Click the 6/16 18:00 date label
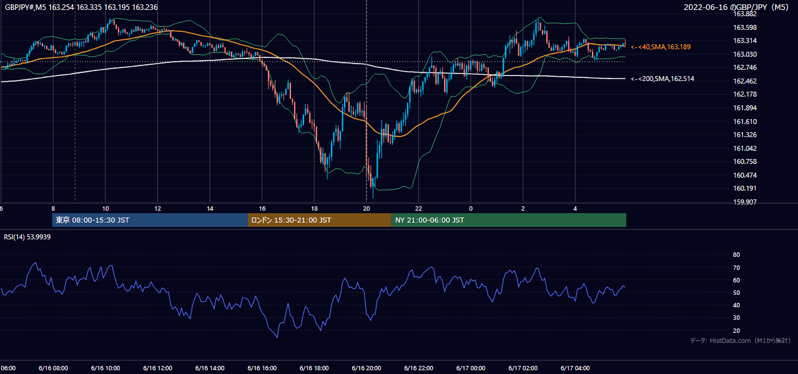798x374 pixels. click(314, 368)
